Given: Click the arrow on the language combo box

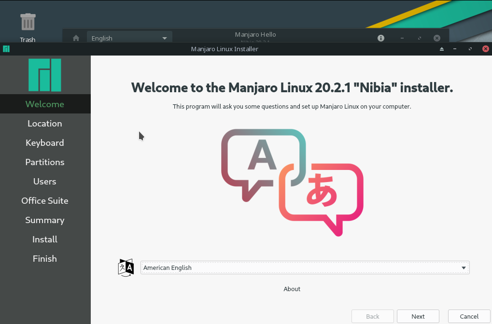Looking at the screenshot, I should pos(463,268).
